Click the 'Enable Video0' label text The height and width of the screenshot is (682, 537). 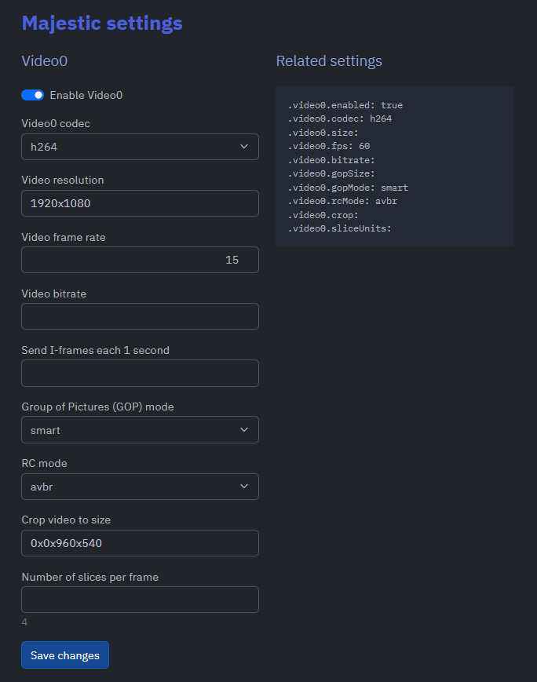click(86, 95)
